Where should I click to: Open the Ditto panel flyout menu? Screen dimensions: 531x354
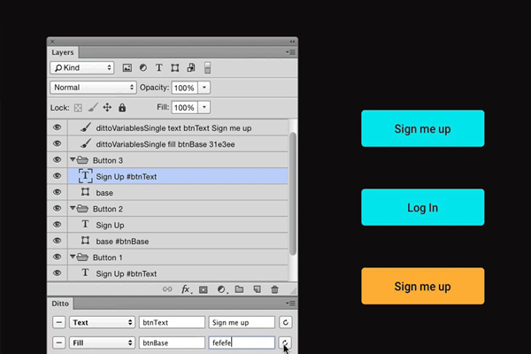pyautogui.click(x=290, y=304)
